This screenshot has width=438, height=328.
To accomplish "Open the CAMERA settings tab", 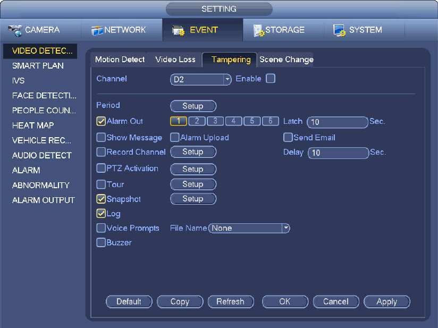I will click(40, 30).
